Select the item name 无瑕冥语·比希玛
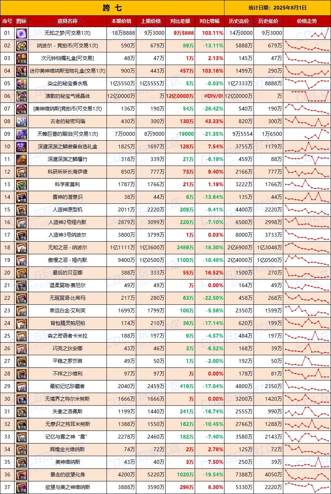 pyautogui.click(x=68, y=298)
